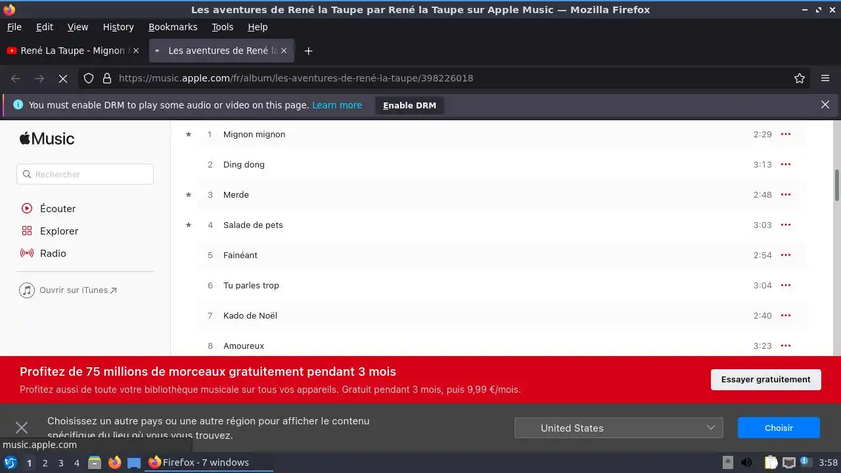
Task: Open the Bookmarks menu
Action: pyautogui.click(x=173, y=27)
